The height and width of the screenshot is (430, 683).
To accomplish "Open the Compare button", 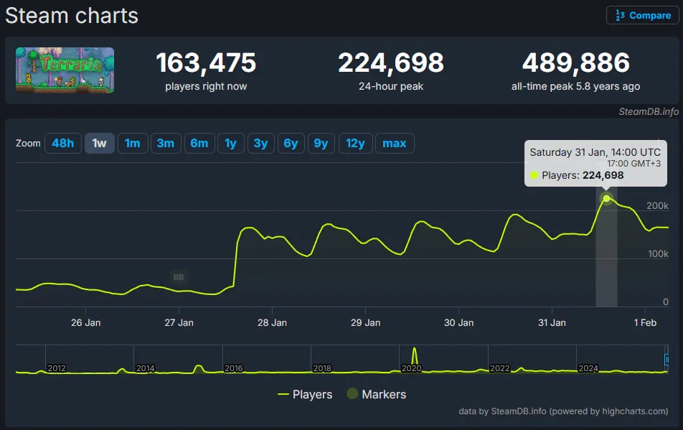I will pyautogui.click(x=642, y=15).
